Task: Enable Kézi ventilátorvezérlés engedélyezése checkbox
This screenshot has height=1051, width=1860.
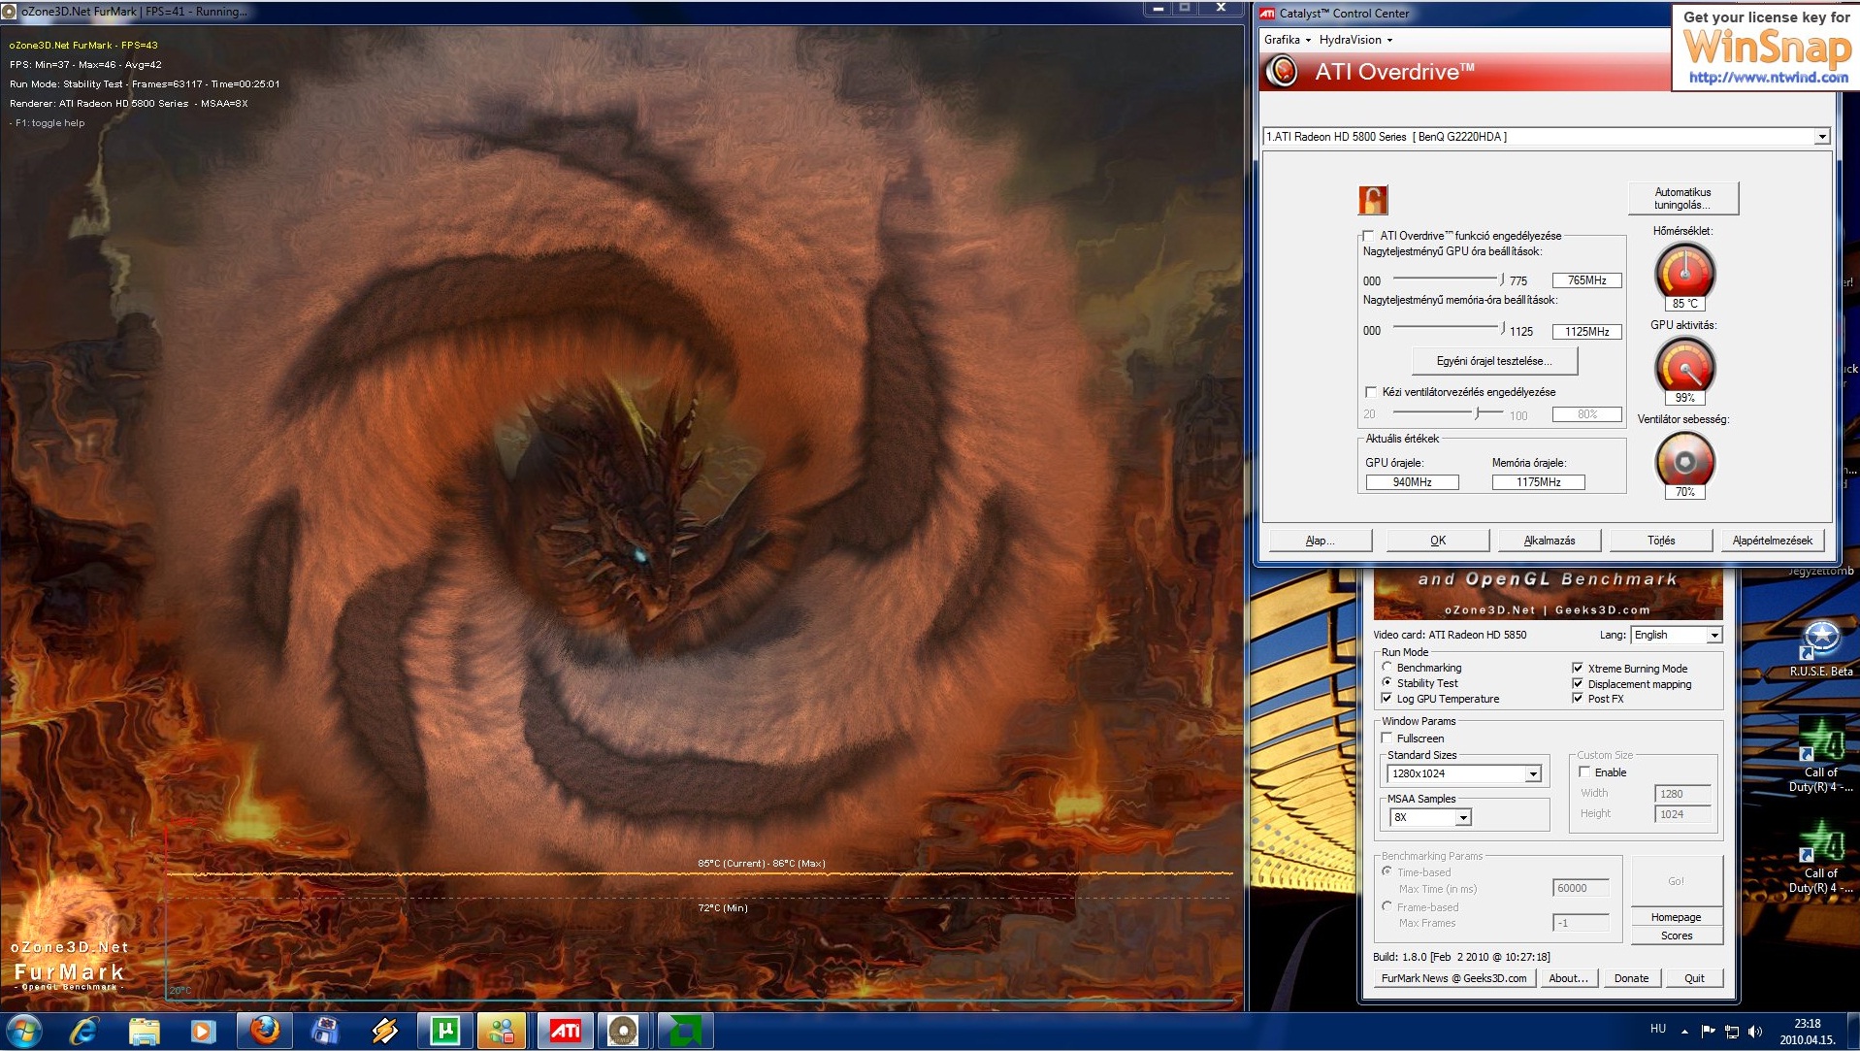Action: tap(1370, 392)
